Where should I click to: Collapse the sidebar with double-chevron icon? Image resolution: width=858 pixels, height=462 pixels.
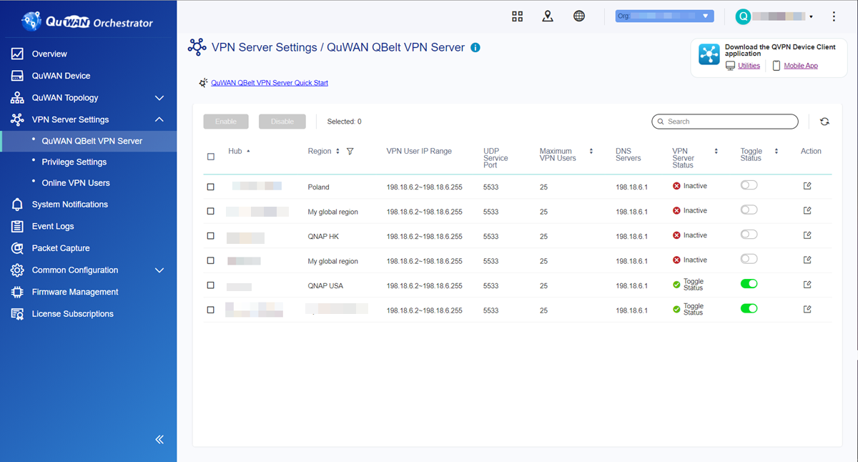click(159, 439)
